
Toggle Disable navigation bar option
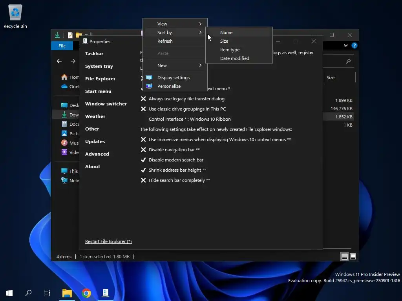click(x=170, y=150)
